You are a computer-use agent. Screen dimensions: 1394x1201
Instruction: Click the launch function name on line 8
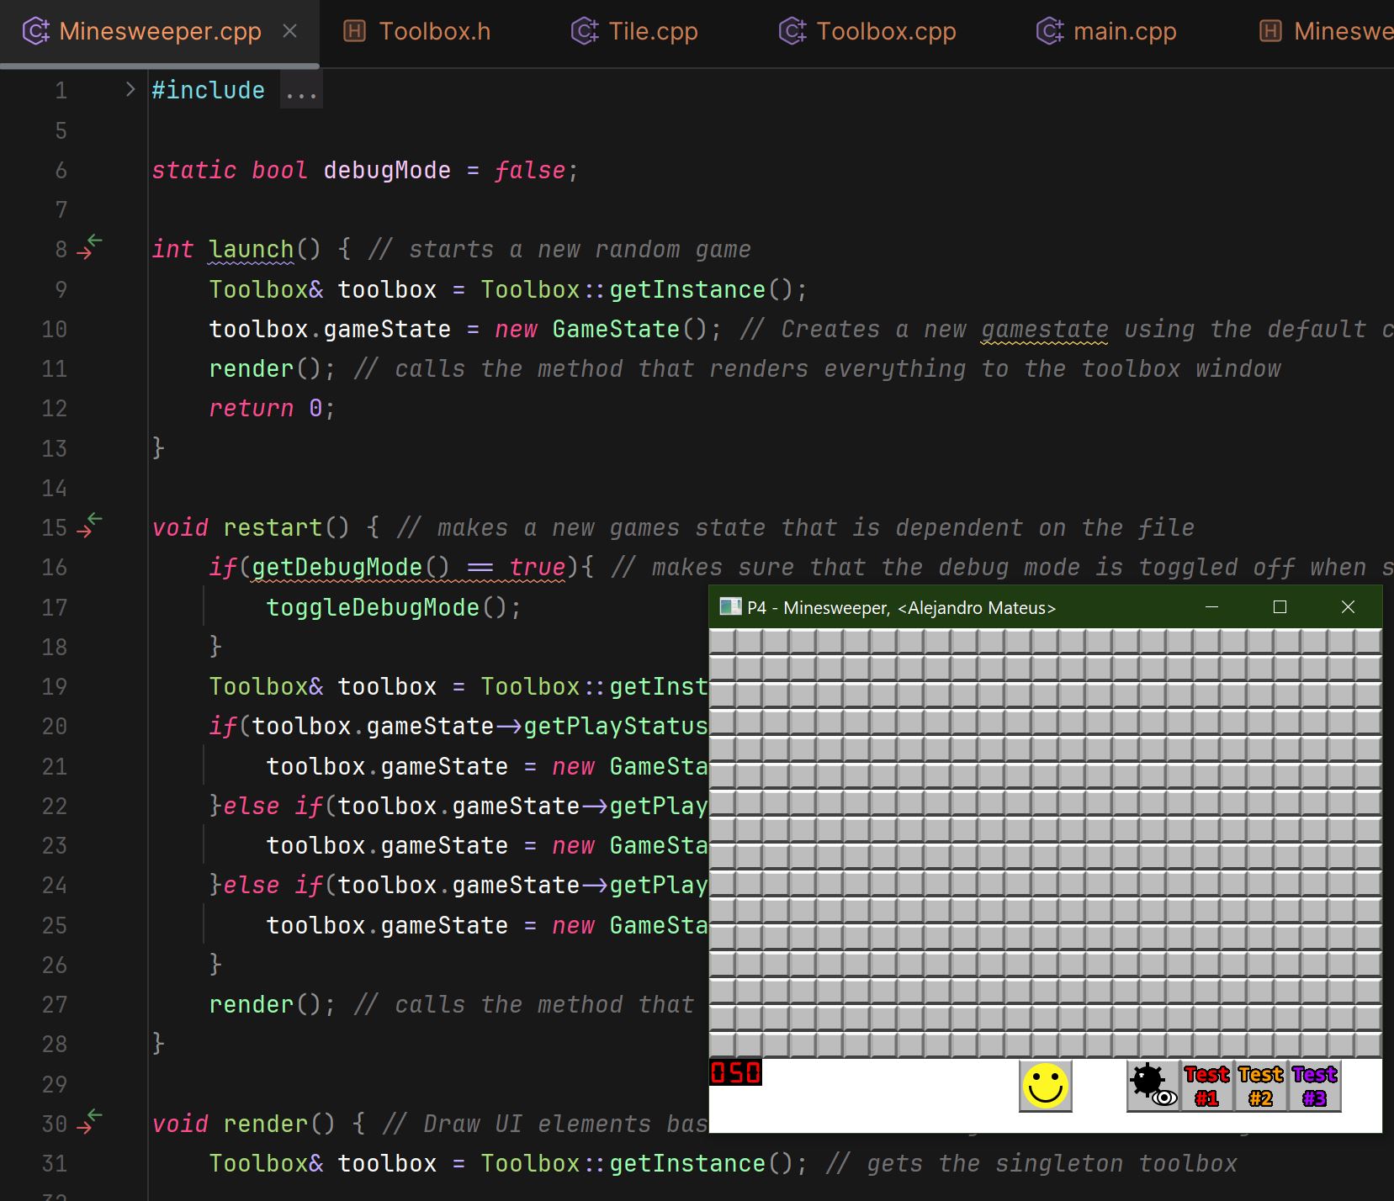point(252,249)
